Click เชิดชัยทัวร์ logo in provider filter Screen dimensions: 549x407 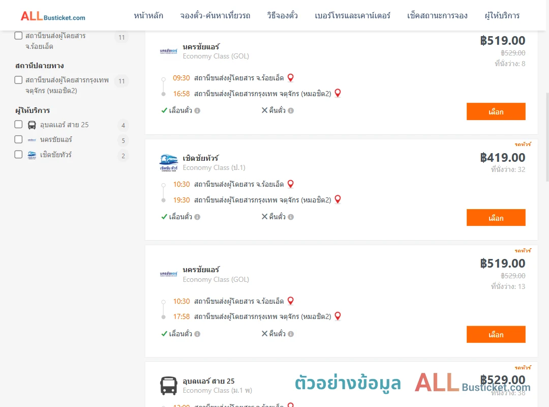(32, 155)
